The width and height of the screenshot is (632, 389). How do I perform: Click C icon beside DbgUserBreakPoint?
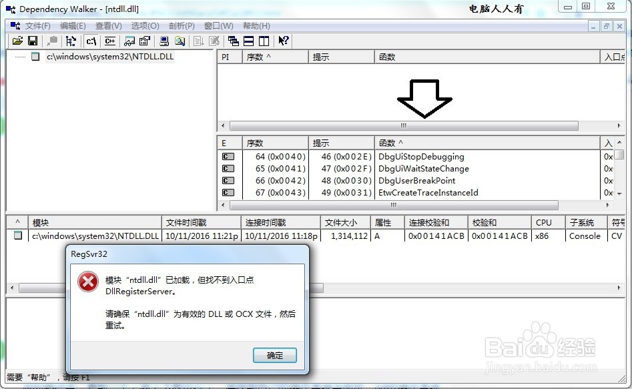coord(228,181)
